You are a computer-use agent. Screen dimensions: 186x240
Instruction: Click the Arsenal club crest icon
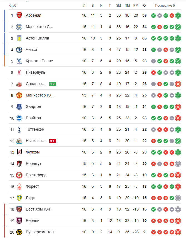(19, 15)
